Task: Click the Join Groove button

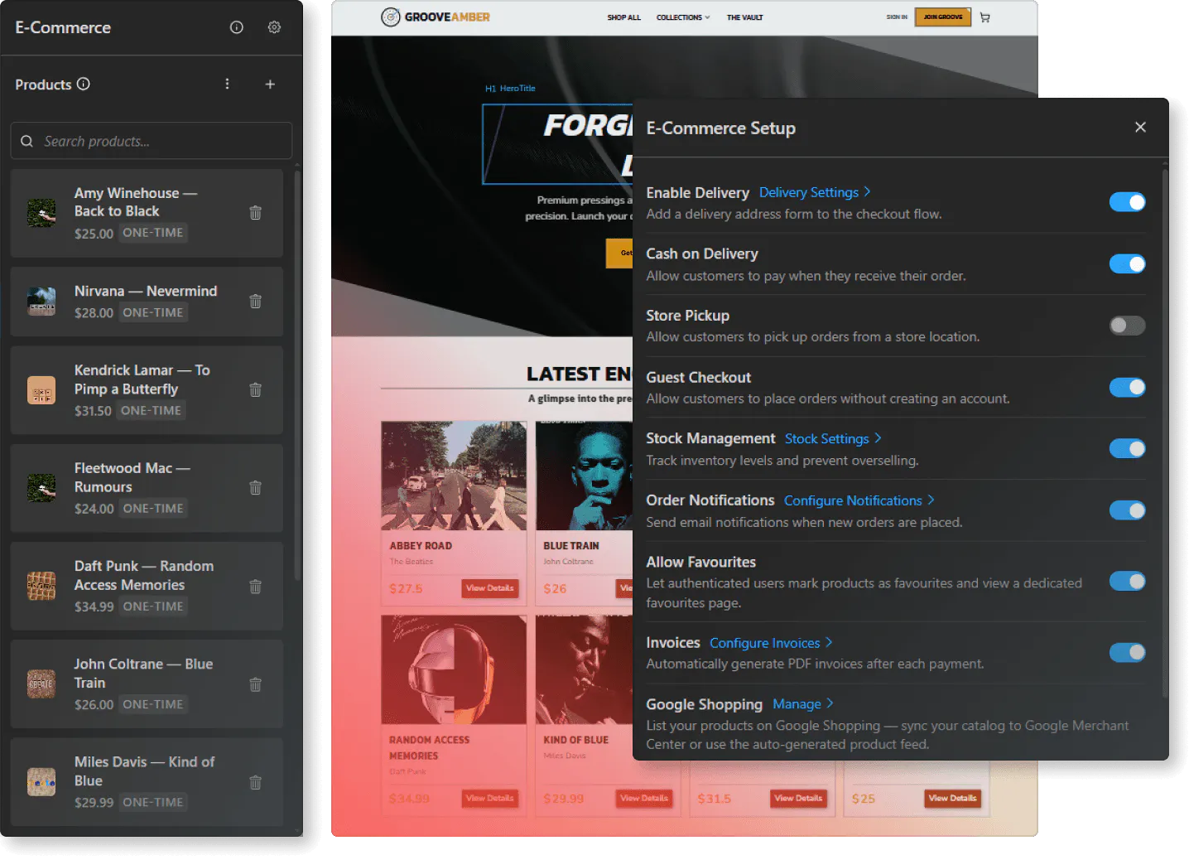Action: coord(943,17)
